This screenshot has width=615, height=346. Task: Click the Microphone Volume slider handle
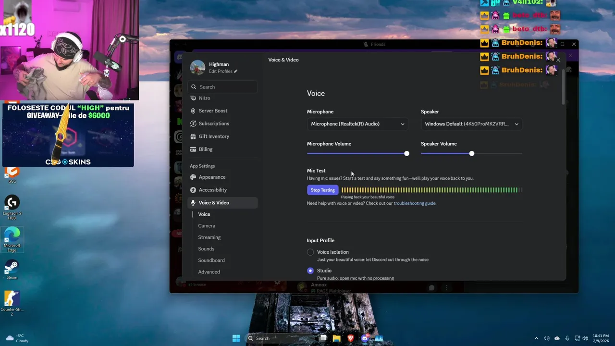tap(406, 153)
